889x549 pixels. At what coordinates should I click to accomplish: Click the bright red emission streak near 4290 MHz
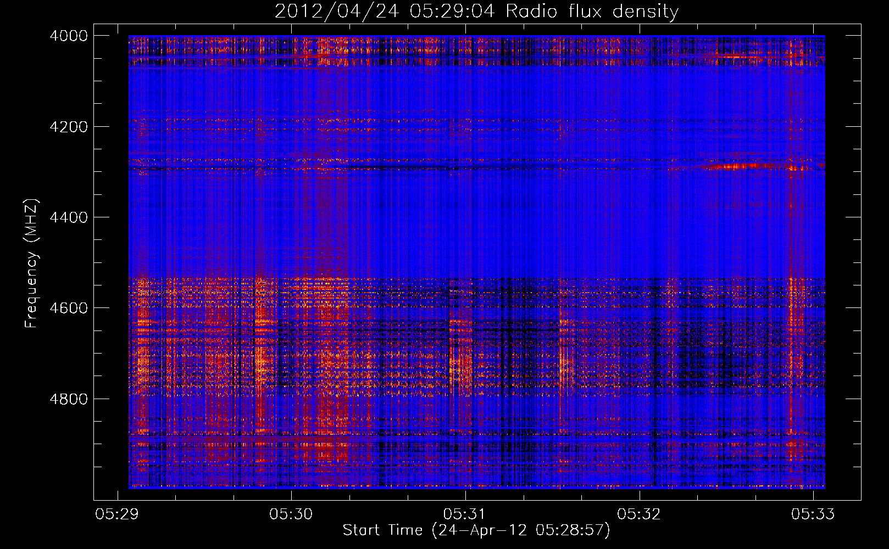(x=739, y=166)
